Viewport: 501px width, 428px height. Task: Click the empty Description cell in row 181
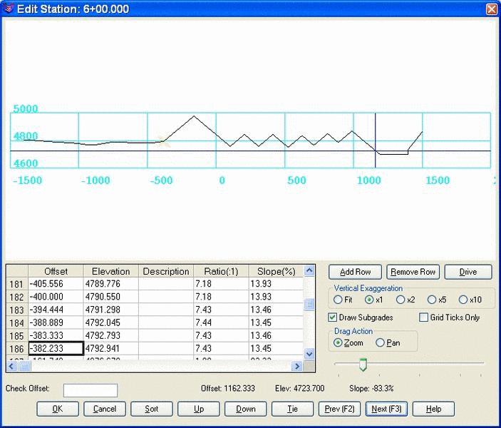tap(166, 284)
